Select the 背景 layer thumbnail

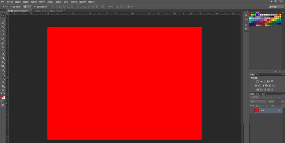coord(257,110)
